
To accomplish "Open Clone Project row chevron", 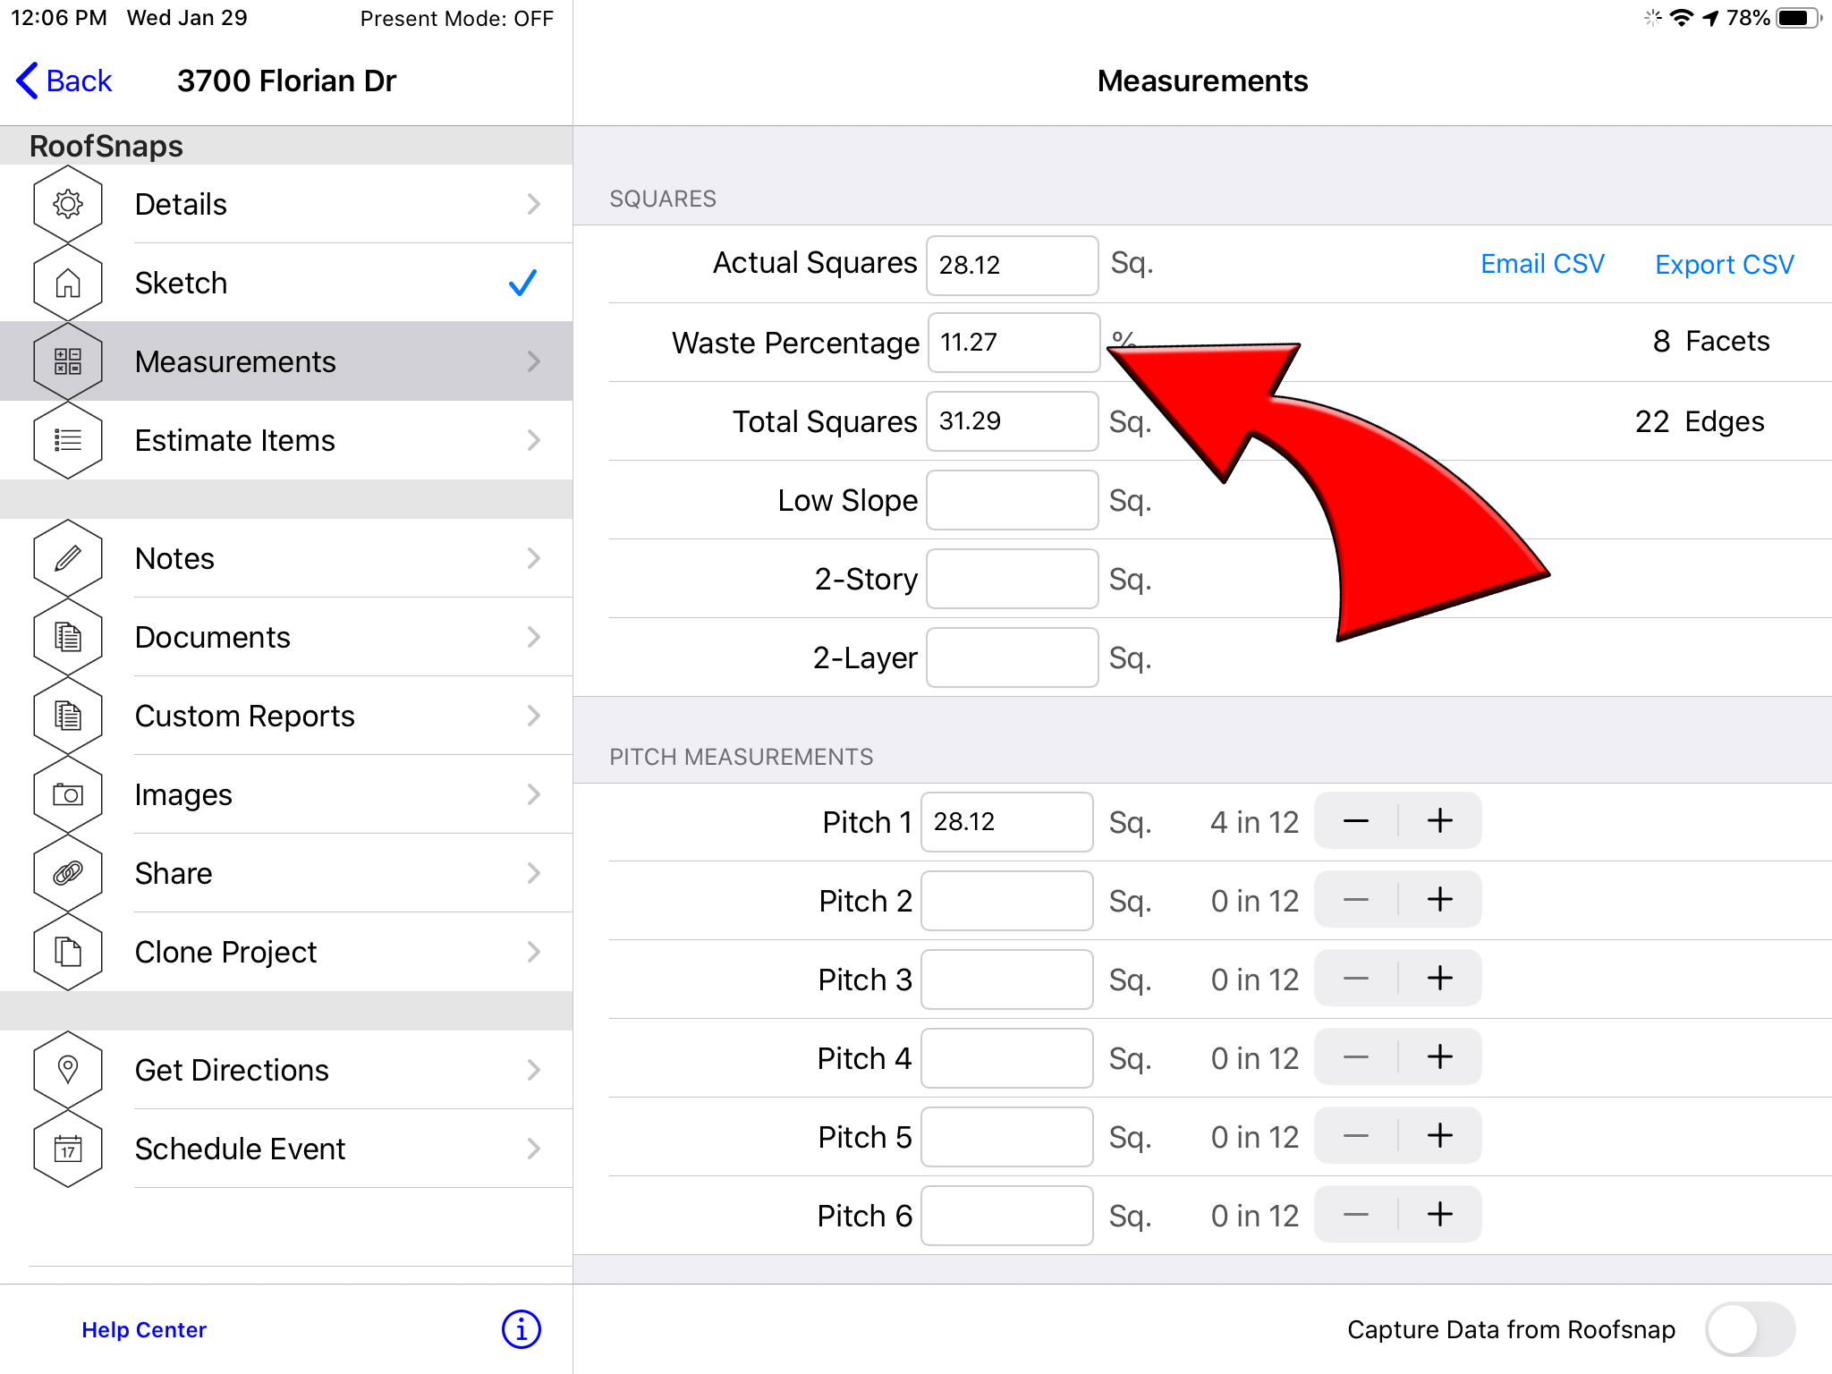I will (534, 952).
